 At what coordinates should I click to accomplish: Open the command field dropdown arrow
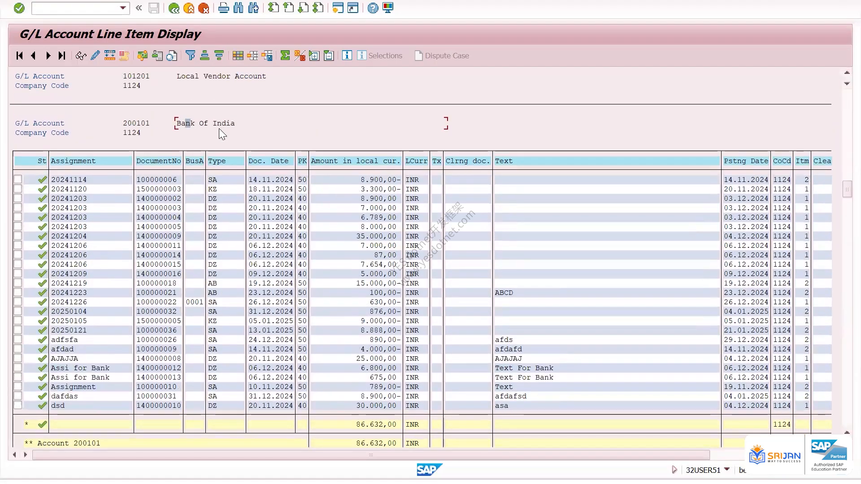[123, 8]
